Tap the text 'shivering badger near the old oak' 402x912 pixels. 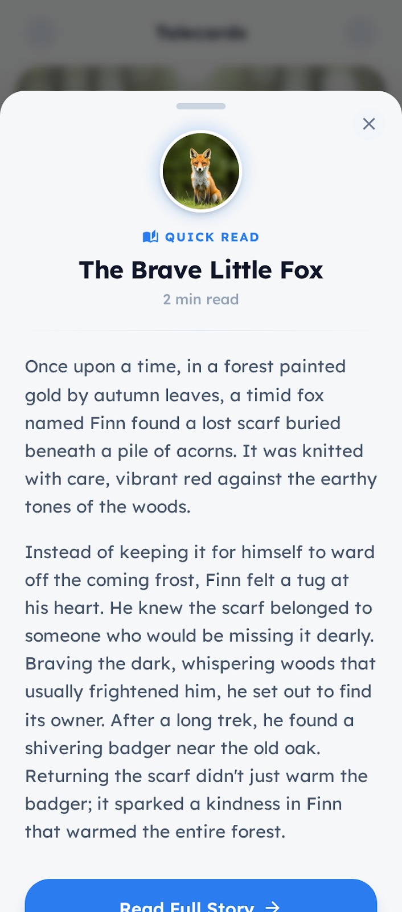pos(173,748)
